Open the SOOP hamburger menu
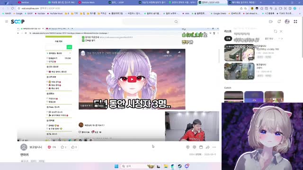The image size is (303, 170). tap(7, 21)
